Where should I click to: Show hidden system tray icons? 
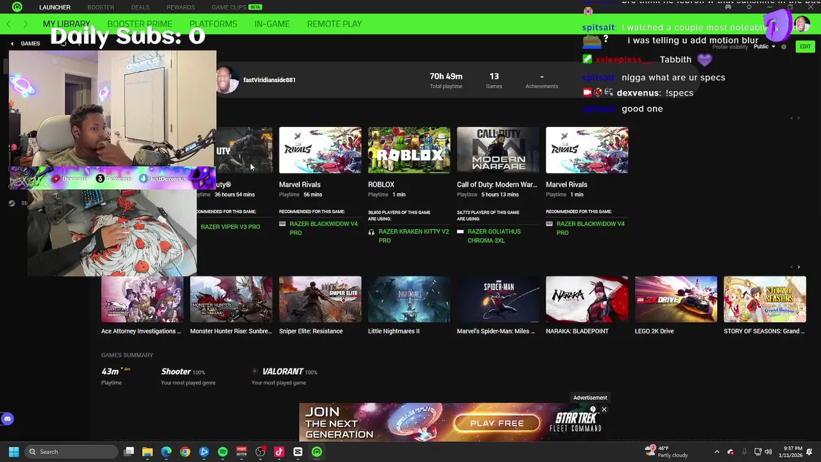(716, 452)
